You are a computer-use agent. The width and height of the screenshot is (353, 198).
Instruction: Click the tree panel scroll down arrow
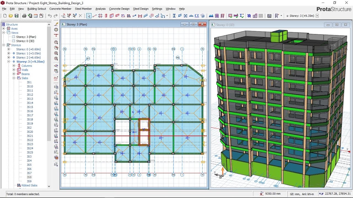[x=49, y=186]
